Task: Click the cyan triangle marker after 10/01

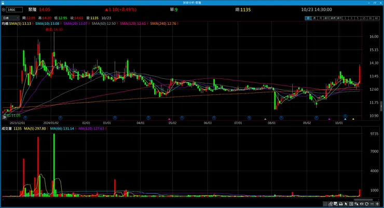Action: [345, 119]
